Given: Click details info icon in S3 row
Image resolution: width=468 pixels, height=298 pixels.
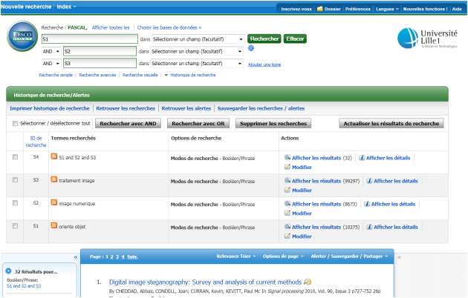Looking at the screenshot, I should pos(369,181).
